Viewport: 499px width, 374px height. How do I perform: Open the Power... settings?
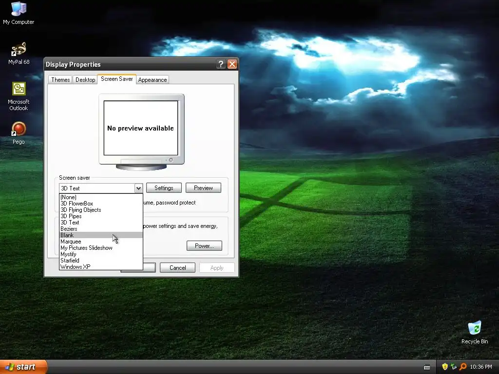[204, 246]
